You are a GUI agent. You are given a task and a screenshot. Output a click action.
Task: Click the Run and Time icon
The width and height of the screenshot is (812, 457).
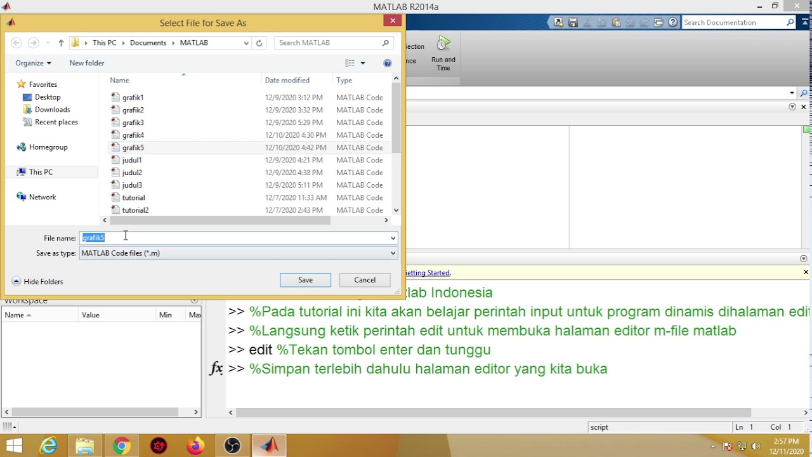443,44
